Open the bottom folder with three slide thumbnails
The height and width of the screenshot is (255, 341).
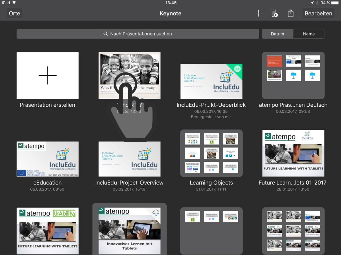click(211, 231)
